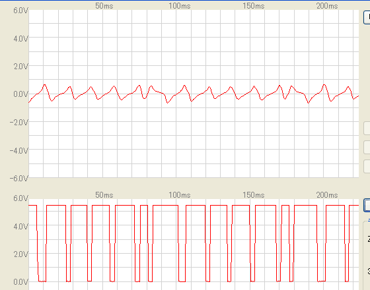
Task: Click the 2.0V label of the lower graph
Action: coord(20,254)
